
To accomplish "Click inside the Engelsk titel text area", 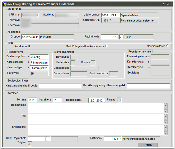I will coord(96,130).
